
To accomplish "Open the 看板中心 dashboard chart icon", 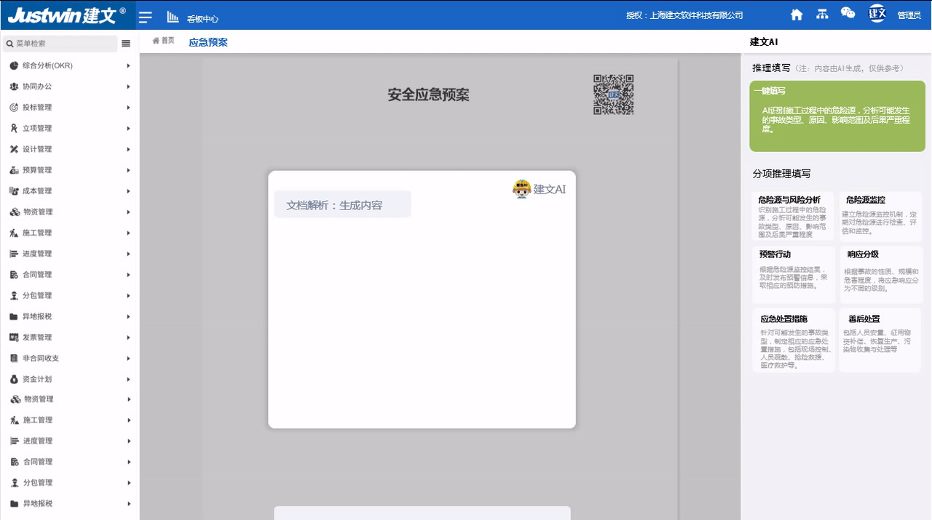I will coord(173,17).
